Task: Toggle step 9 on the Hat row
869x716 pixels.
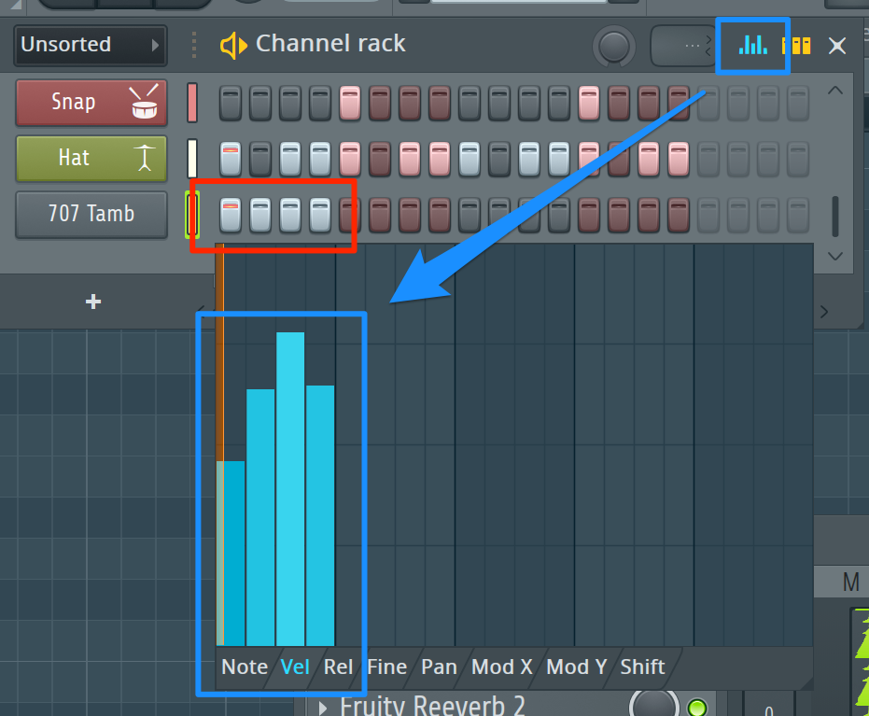Action: click(x=470, y=159)
